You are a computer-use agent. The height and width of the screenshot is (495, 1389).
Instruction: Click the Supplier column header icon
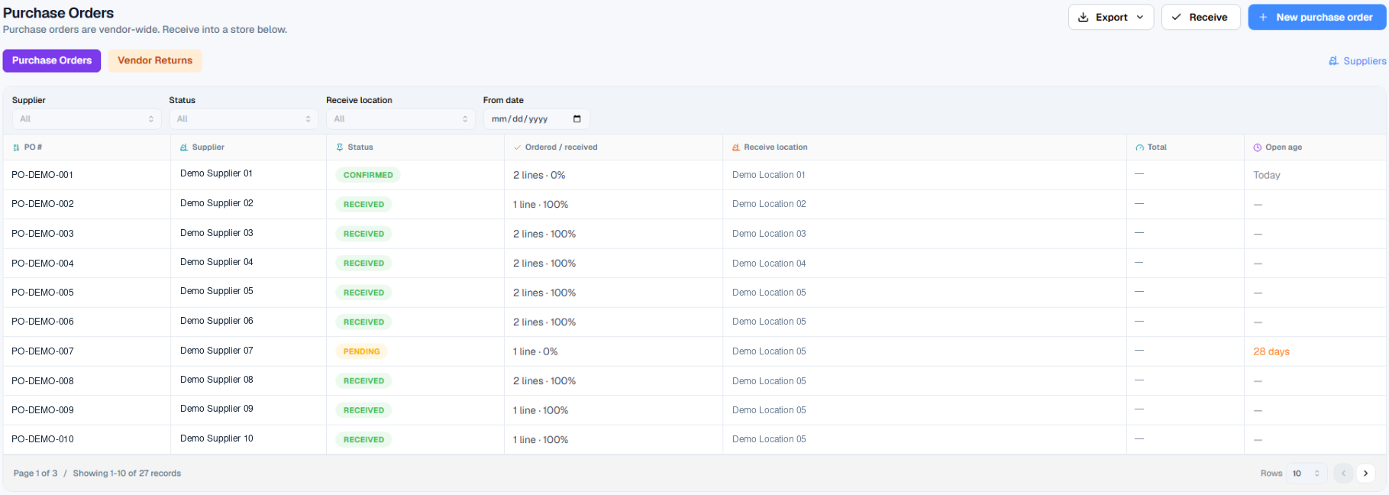pyautogui.click(x=184, y=147)
